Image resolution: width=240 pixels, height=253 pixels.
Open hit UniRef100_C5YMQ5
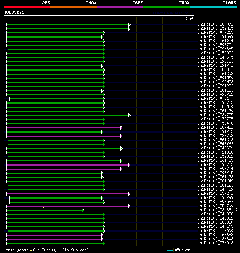click(x=215, y=28)
